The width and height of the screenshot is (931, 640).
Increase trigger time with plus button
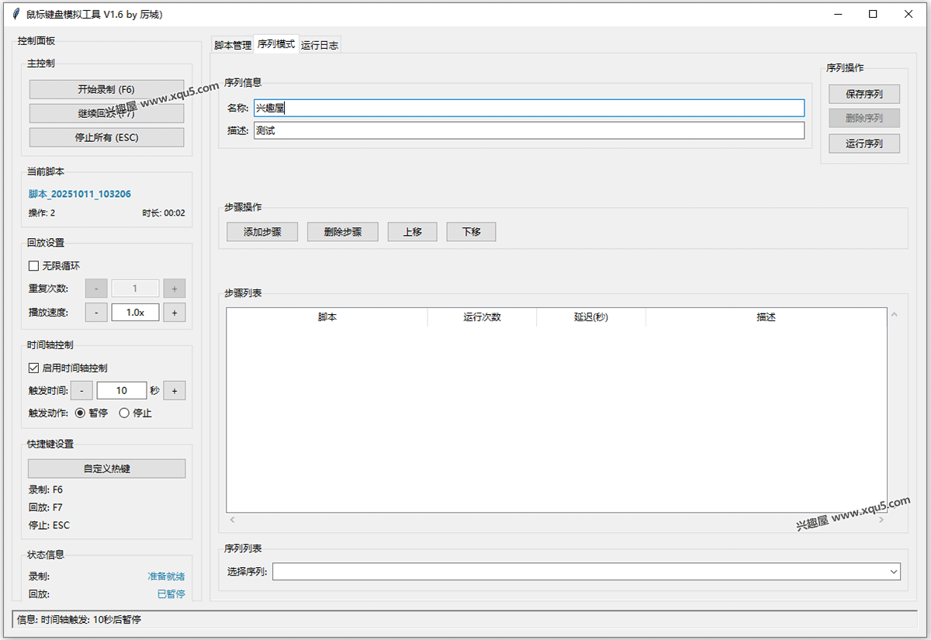[x=174, y=391]
